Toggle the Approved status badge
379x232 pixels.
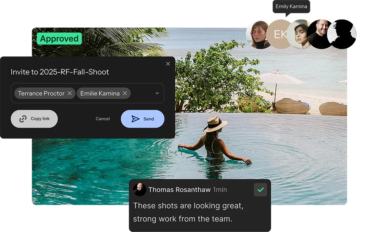click(59, 39)
